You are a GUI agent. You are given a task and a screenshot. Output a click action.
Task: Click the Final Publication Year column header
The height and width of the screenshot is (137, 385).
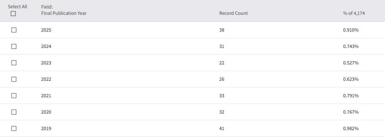(x=64, y=13)
